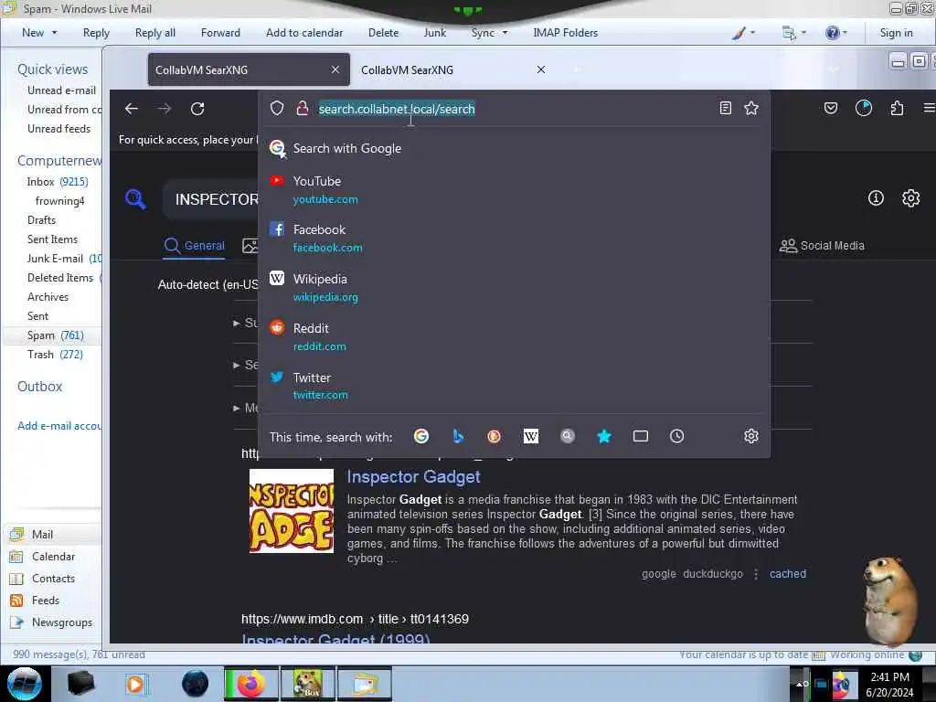Screen dimensions: 936x702
Task: Click Sign in on Windows Live Mail
Action: tap(896, 33)
